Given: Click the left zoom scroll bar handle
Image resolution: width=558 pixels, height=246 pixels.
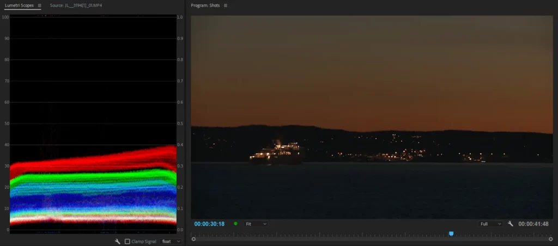Looking at the screenshot, I should tap(193, 239).
